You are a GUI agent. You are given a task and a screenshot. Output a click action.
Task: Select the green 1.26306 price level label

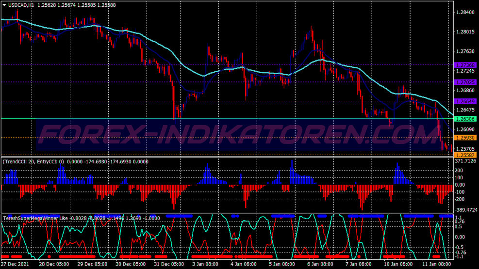tap(465, 119)
